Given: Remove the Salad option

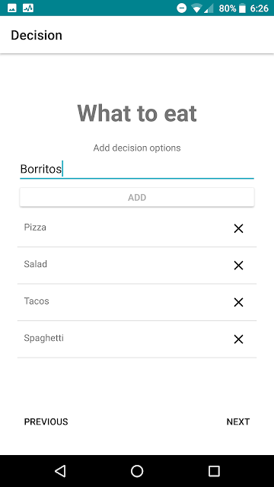Looking at the screenshot, I should (238, 266).
